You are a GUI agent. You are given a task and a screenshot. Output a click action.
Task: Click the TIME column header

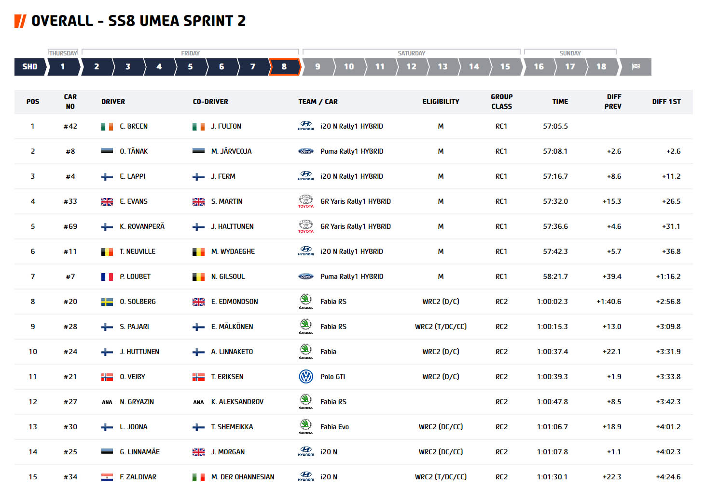(560, 102)
